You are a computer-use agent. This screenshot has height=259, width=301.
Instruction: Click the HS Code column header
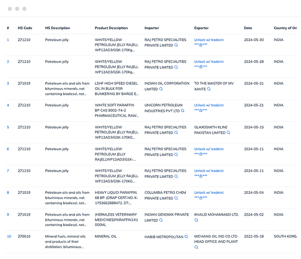click(x=25, y=28)
